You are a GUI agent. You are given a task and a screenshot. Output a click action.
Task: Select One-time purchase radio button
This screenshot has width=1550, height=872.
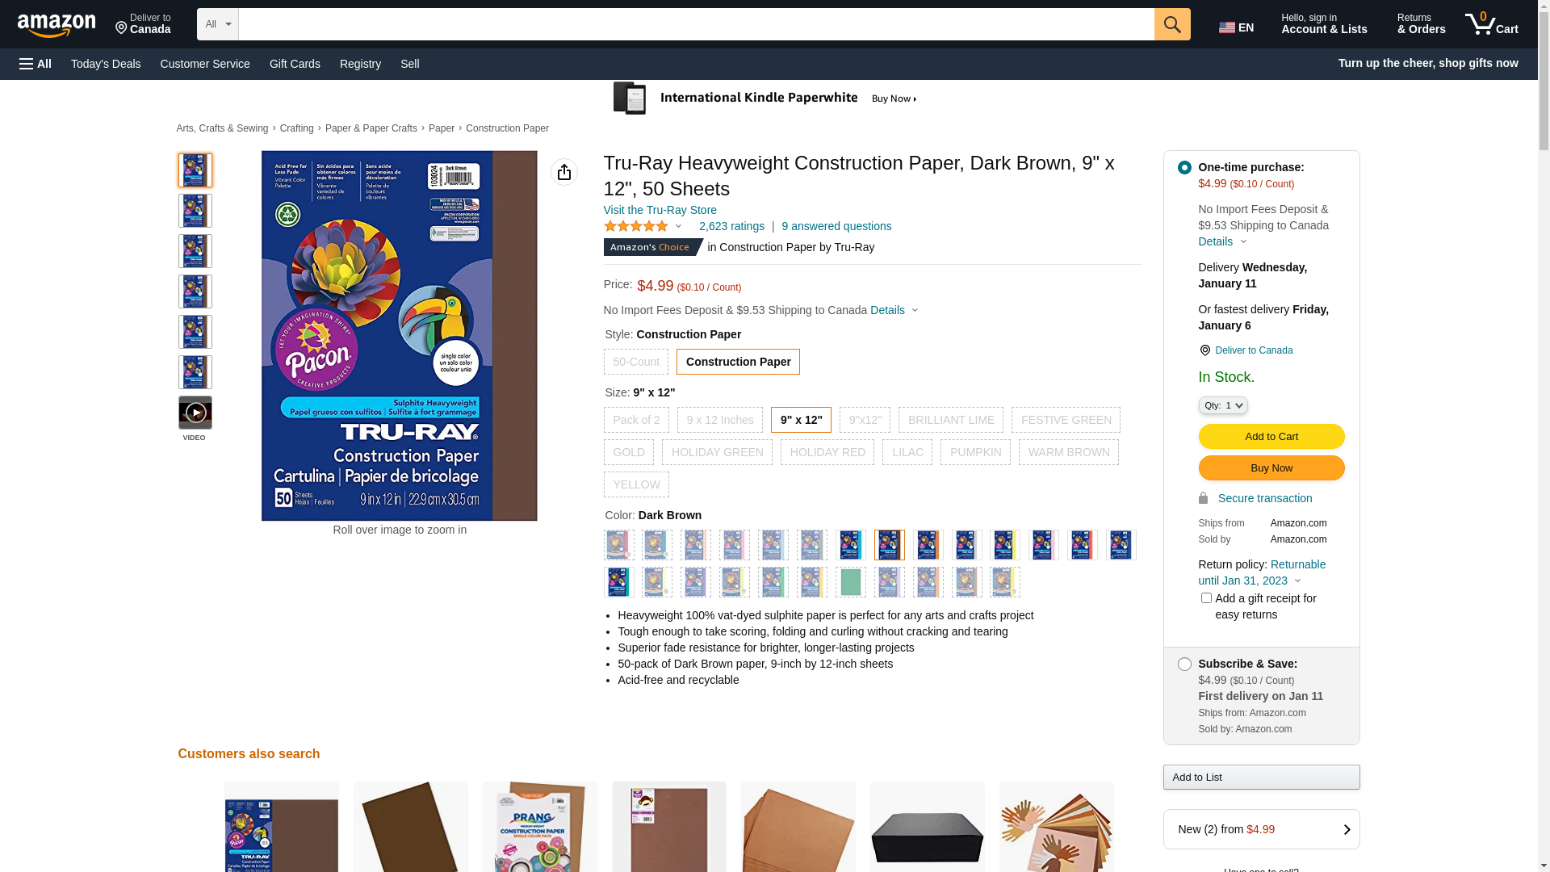(x=1184, y=168)
